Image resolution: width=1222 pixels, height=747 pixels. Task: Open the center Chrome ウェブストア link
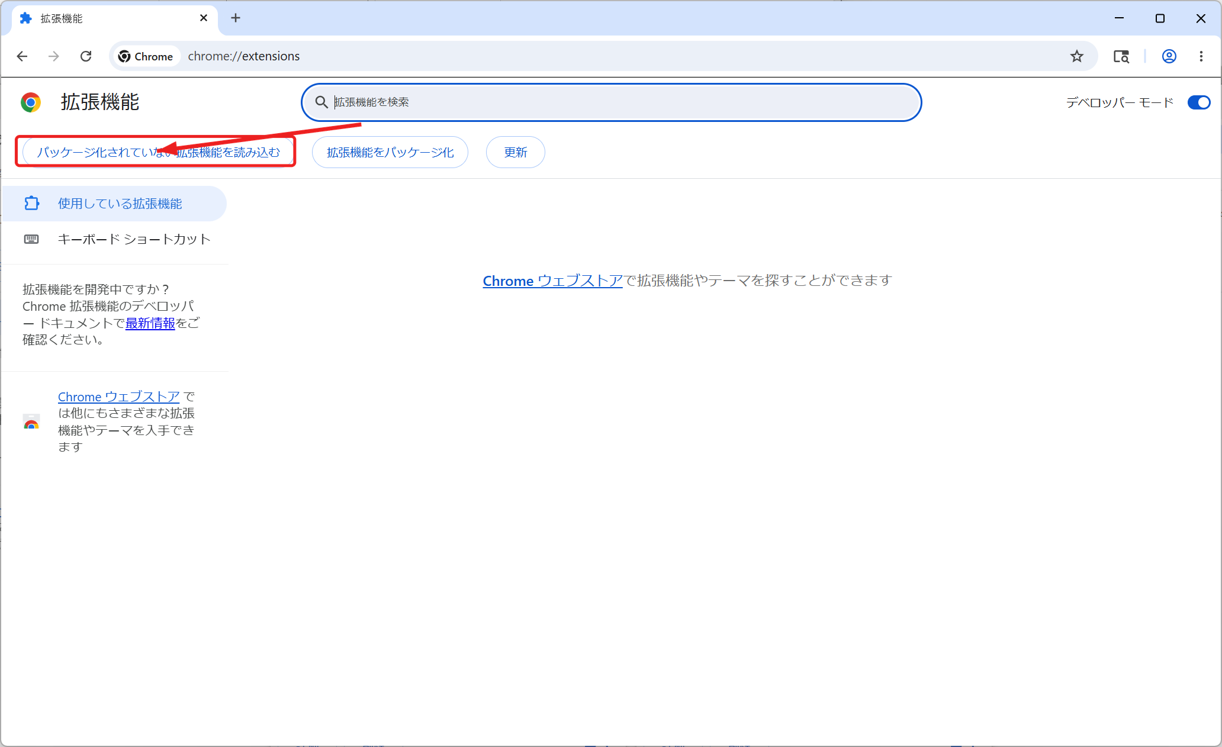tap(552, 281)
